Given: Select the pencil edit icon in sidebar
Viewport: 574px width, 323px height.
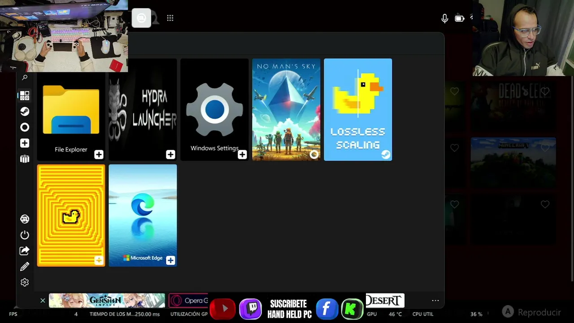Looking at the screenshot, I should (x=25, y=266).
